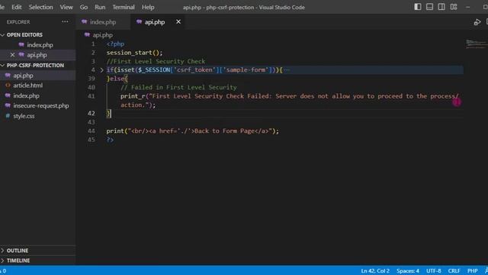This screenshot has height=275, width=488.
Task: Open Explorer more actions ellipsis
Action: click(x=65, y=22)
